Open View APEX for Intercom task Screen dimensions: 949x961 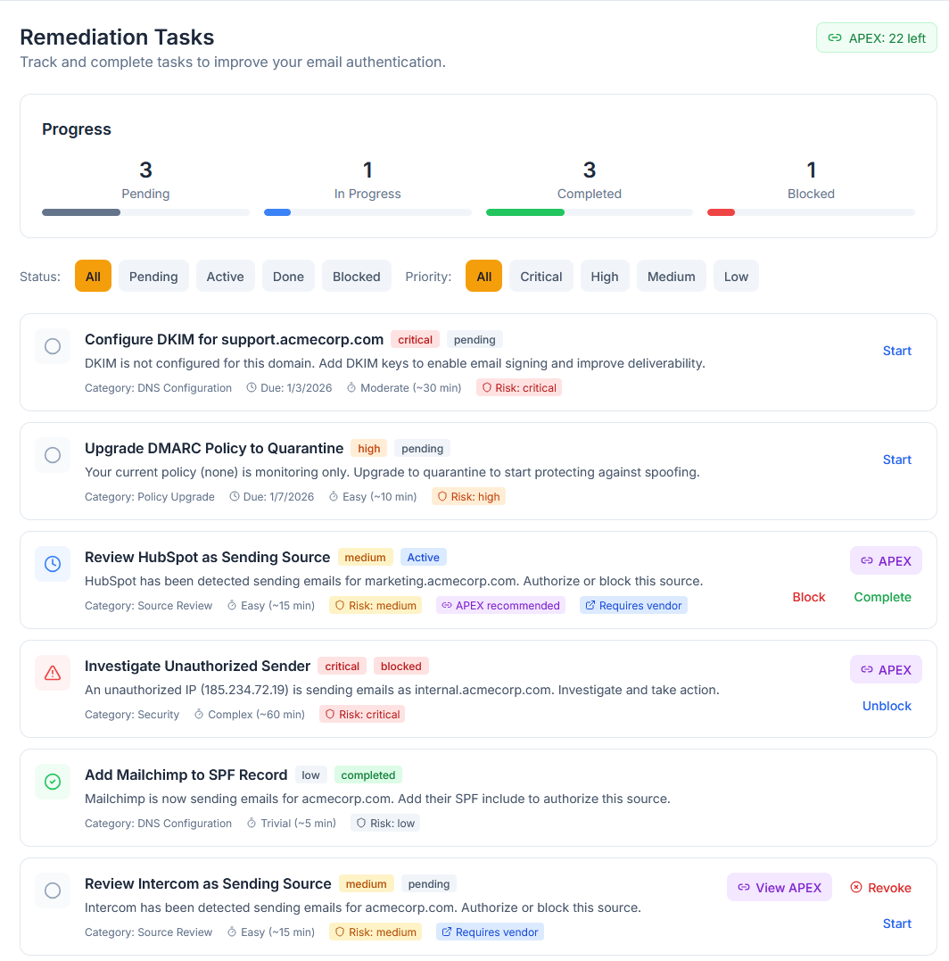click(779, 888)
